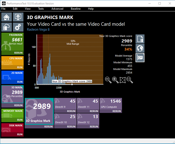This screenshot has width=175, height=144.
Task: Click the score tooltip reading 2989
Action: pos(72,81)
